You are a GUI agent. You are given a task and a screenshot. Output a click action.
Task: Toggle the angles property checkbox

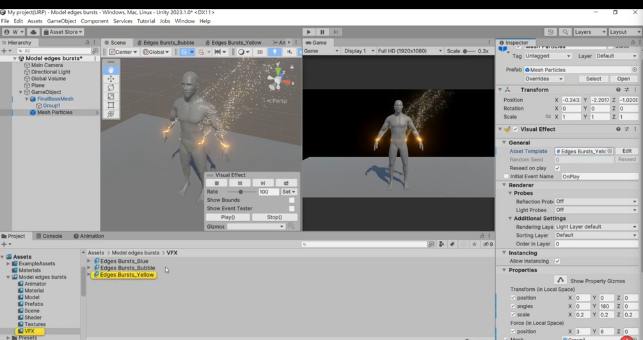tap(513, 306)
